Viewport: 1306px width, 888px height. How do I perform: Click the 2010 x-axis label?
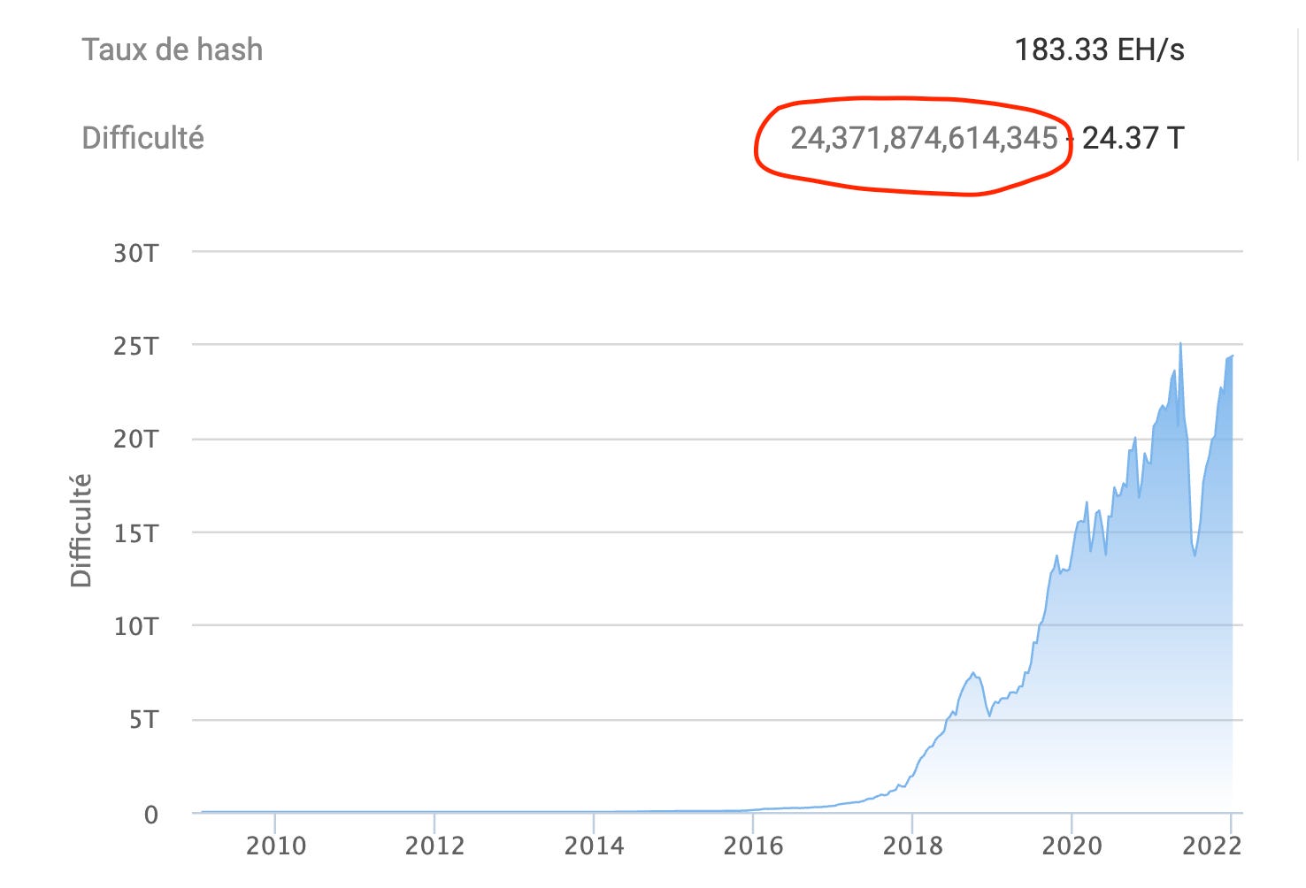click(275, 846)
